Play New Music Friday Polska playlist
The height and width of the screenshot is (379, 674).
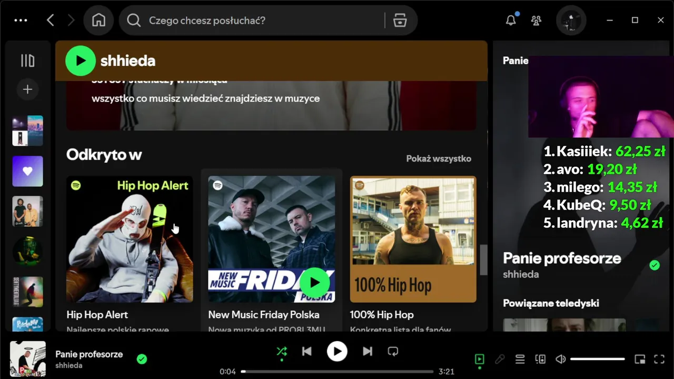[314, 283]
